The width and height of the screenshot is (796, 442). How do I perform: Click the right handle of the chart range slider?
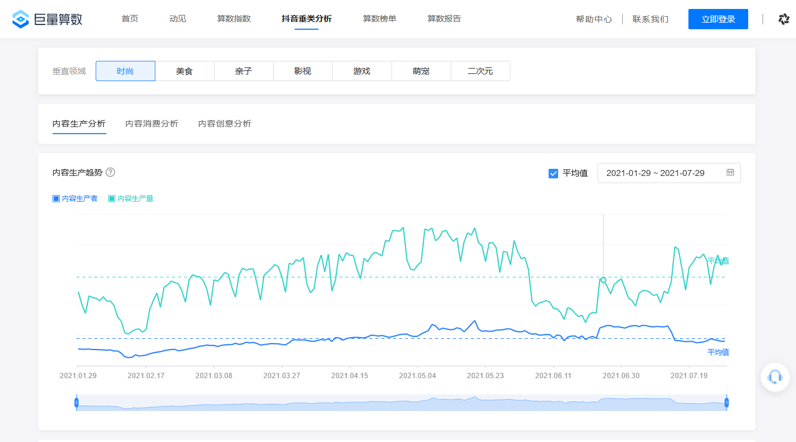727,403
